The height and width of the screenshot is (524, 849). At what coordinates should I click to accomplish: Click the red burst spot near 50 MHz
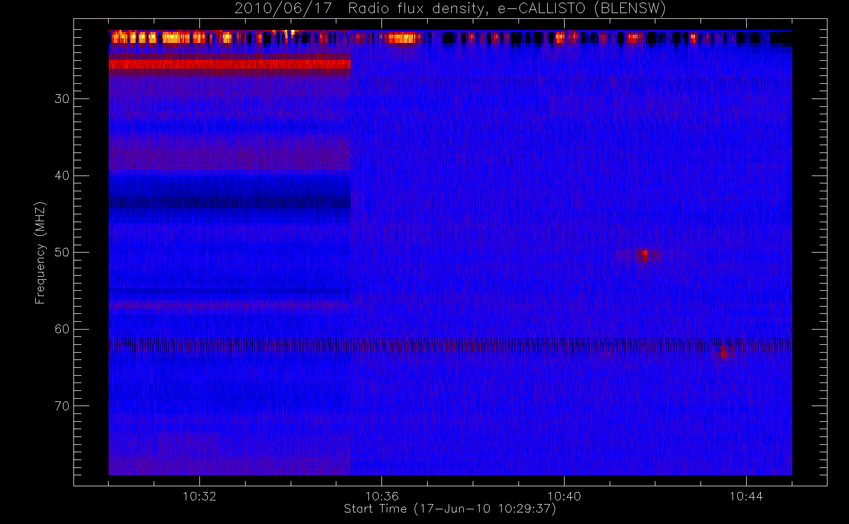coord(644,256)
